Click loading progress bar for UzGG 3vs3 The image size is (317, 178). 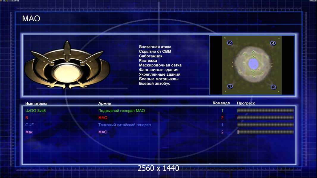(x=266, y=110)
